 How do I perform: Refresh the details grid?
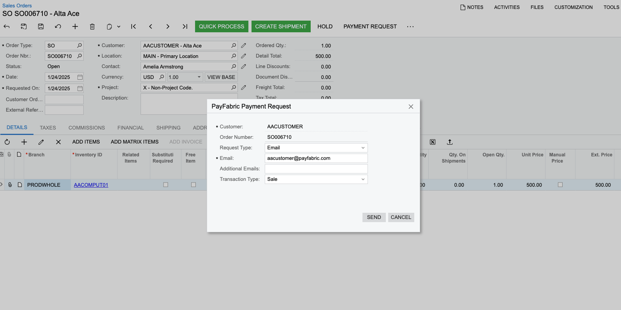click(7, 142)
